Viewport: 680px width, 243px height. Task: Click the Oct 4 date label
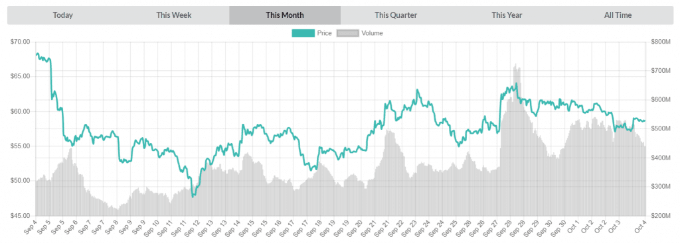point(640,227)
